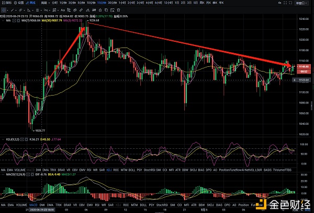Open the triangle shape tool dropdown arrow
Viewport: 314px width, 213px height.
[x=32, y=10]
